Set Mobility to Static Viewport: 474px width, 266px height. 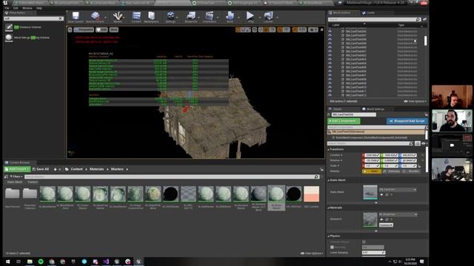tap(372, 171)
